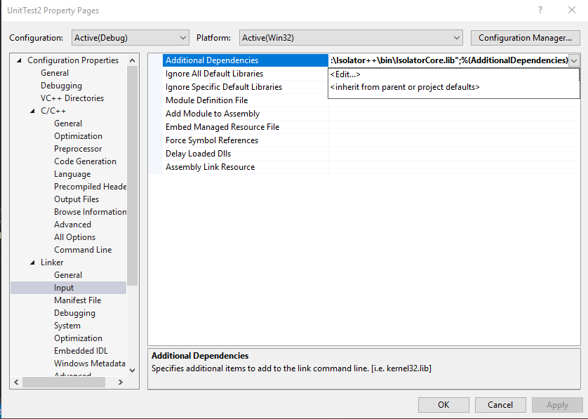Select VC++ Directories in the tree
The width and height of the screenshot is (588, 419).
pos(72,98)
